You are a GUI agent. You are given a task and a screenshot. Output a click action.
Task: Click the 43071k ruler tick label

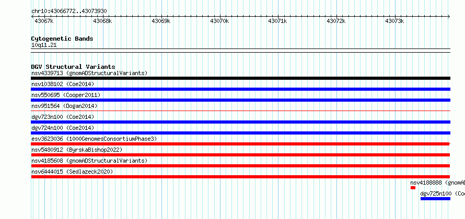(277, 21)
